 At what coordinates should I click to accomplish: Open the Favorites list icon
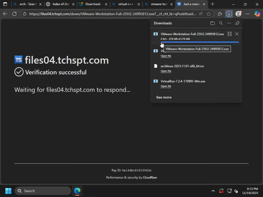click(x=220, y=14)
